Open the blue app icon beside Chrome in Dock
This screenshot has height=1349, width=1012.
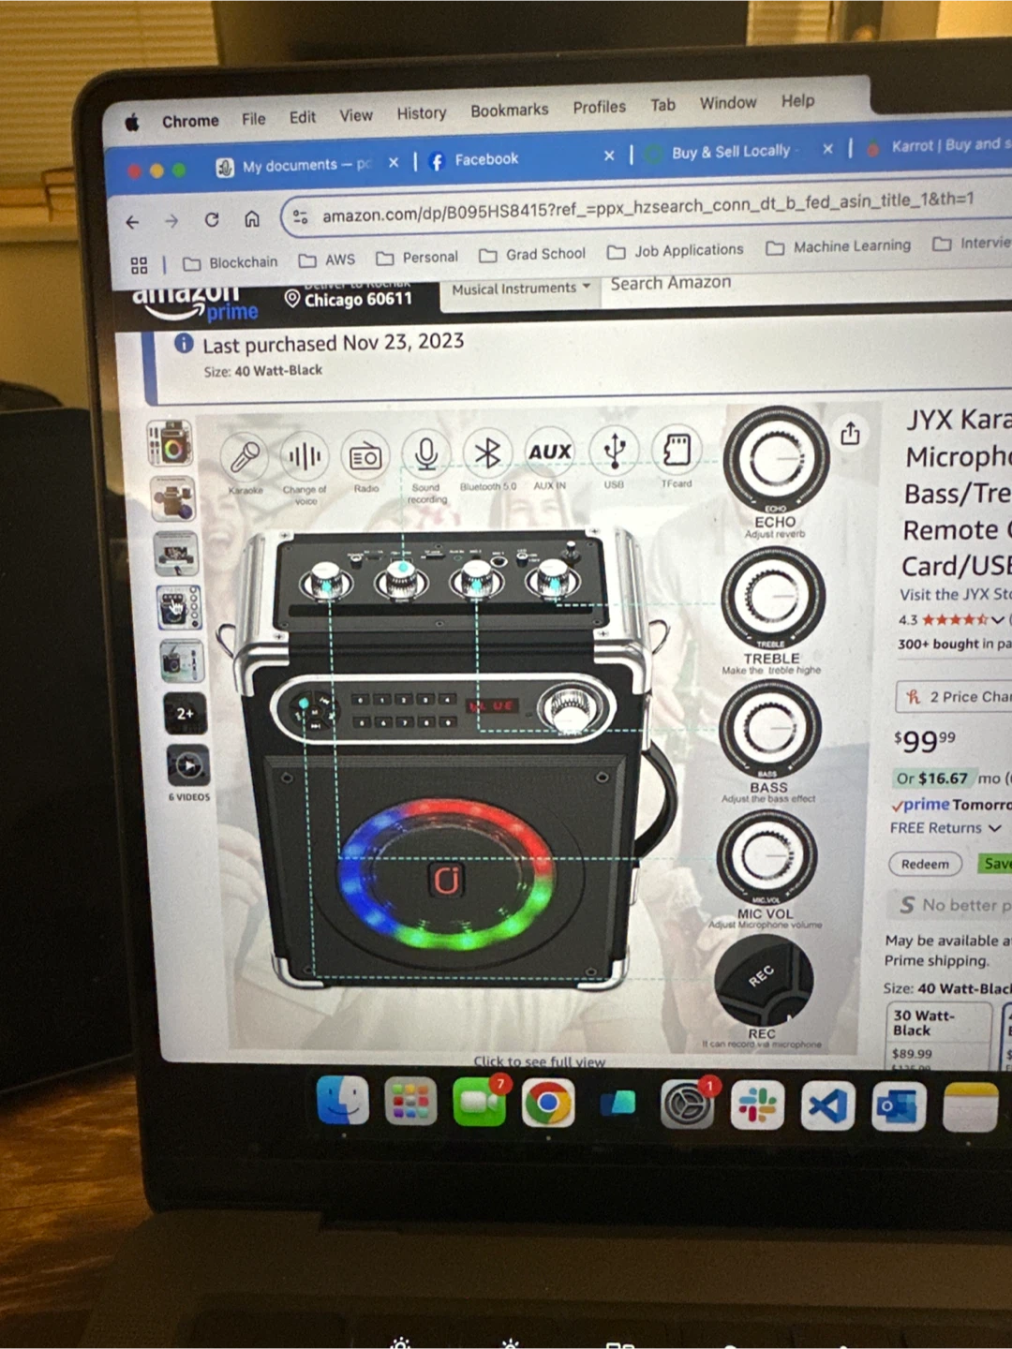click(618, 1104)
